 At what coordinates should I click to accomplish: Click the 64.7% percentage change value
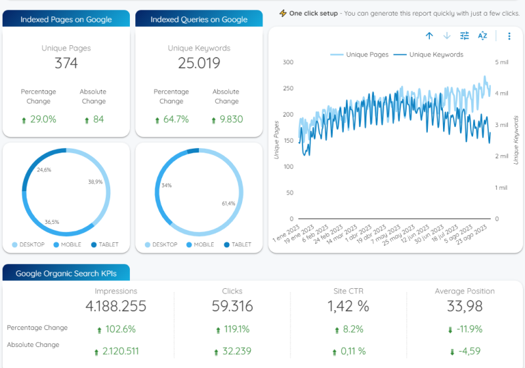tap(176, 119)
